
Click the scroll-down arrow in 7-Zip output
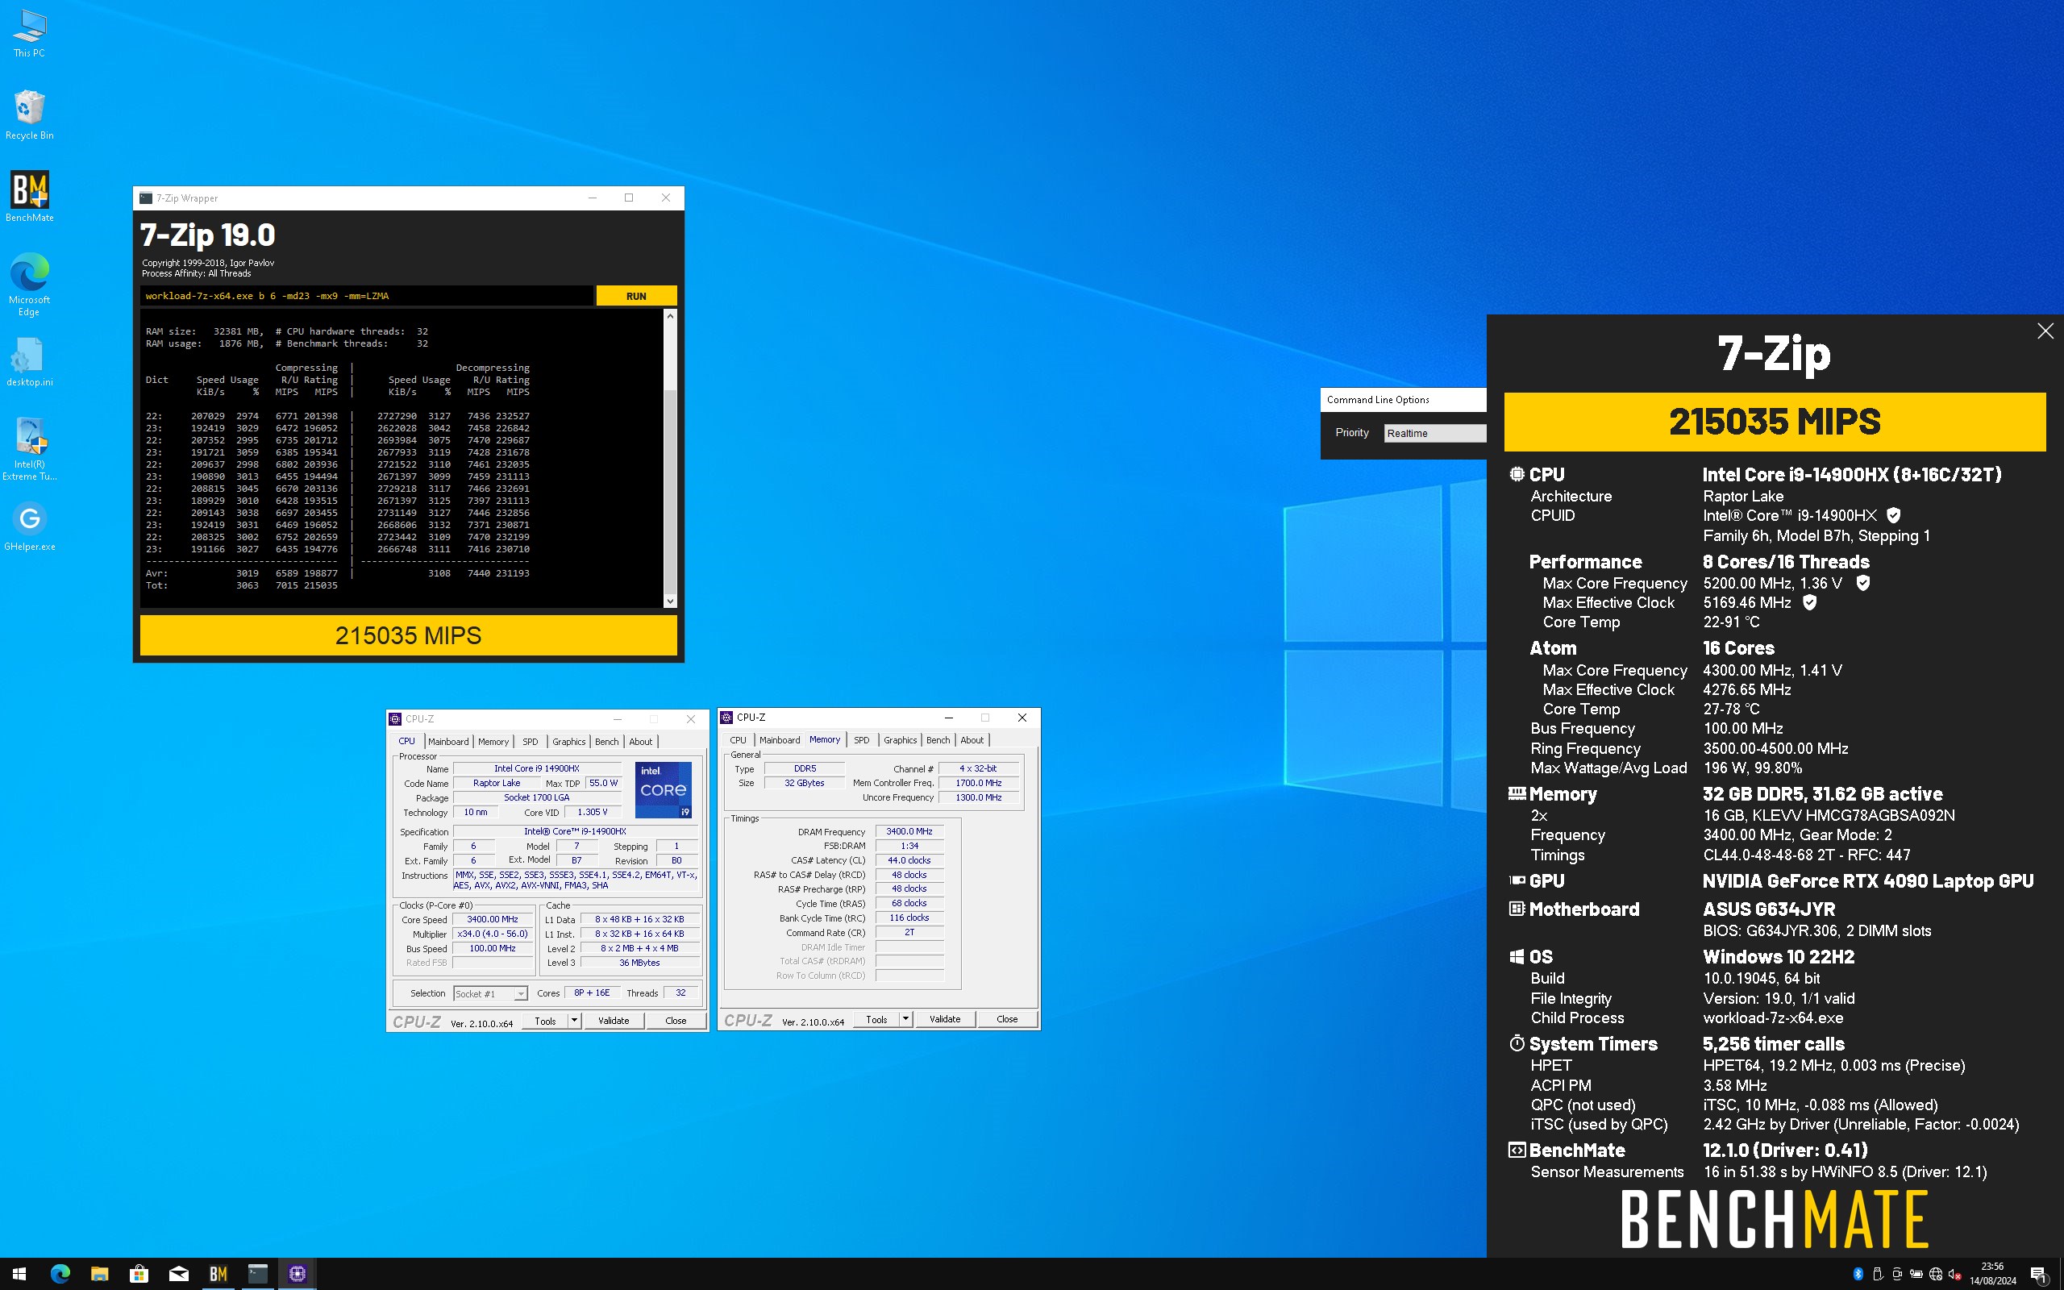coord(670,601)
